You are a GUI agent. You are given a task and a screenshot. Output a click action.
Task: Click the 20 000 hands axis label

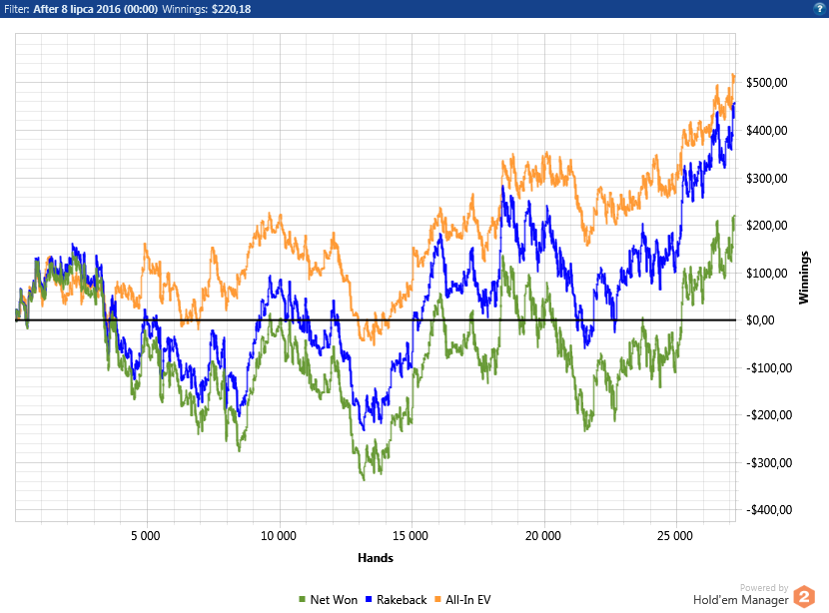543,536
